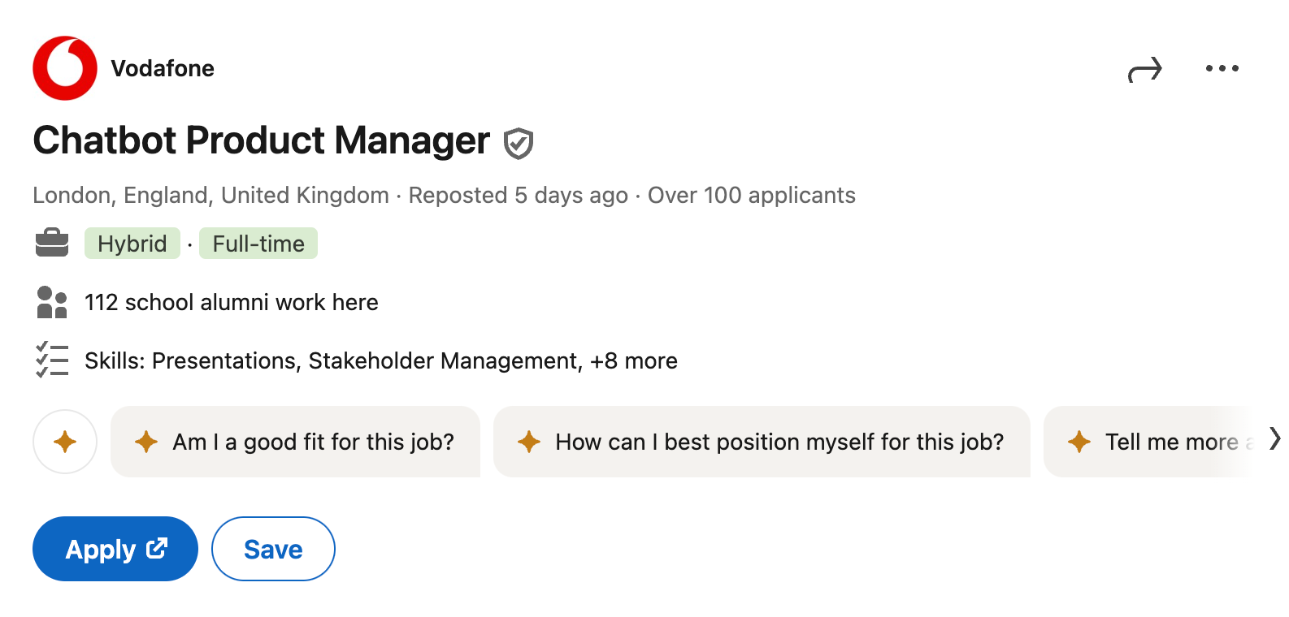Click the school alumni people icon
Image resolution: width=1289 pixels, height=617 pixels.
[x=52, y=301]
